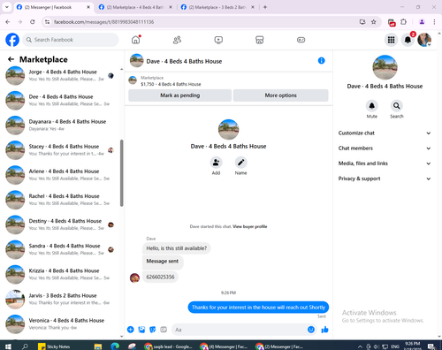Open Chrome profile avatar button
The height and width of the screenshot is (350, 442).
pos(422,22)
